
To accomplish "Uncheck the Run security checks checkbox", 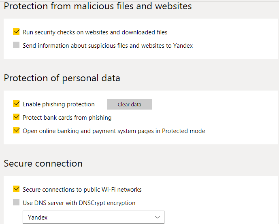I will pyautogui.click(x=16, y=32).
